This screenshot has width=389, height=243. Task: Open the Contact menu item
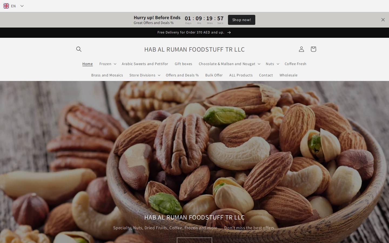266,75
